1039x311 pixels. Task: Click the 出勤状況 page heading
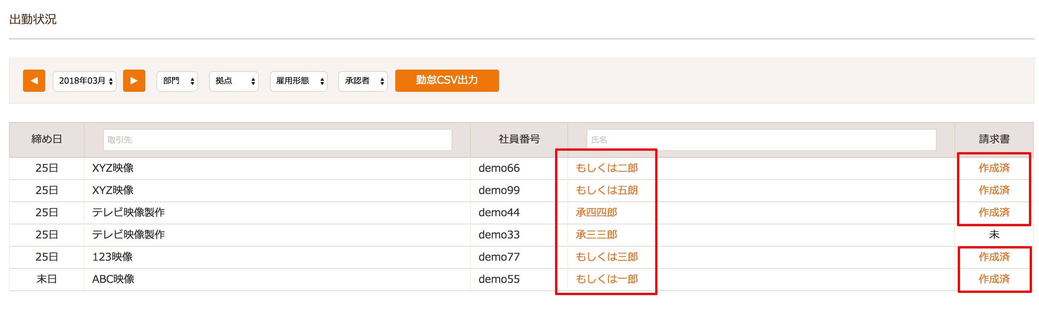33,19
